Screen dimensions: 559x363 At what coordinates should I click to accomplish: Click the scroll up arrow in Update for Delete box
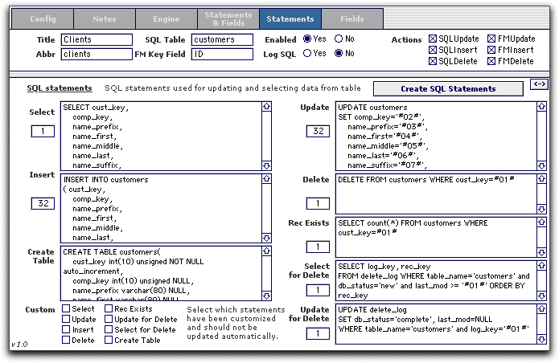click(541, 309)
